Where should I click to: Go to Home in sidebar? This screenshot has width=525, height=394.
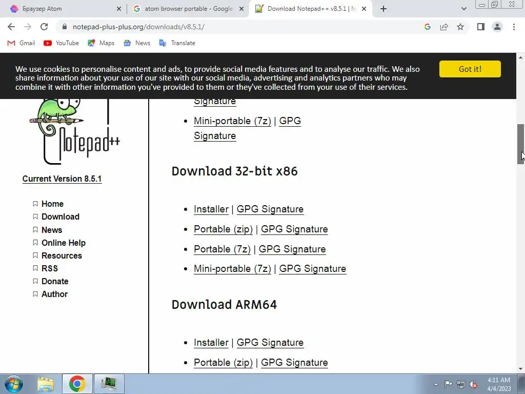(x=53, y=204)
